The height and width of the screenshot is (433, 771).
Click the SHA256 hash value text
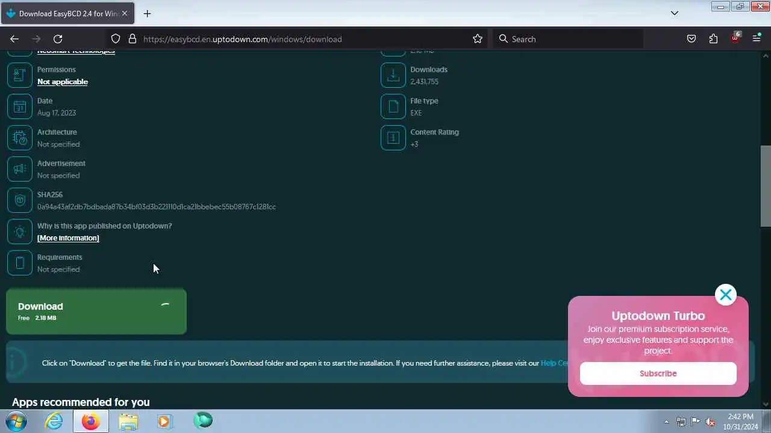point(157,207)
